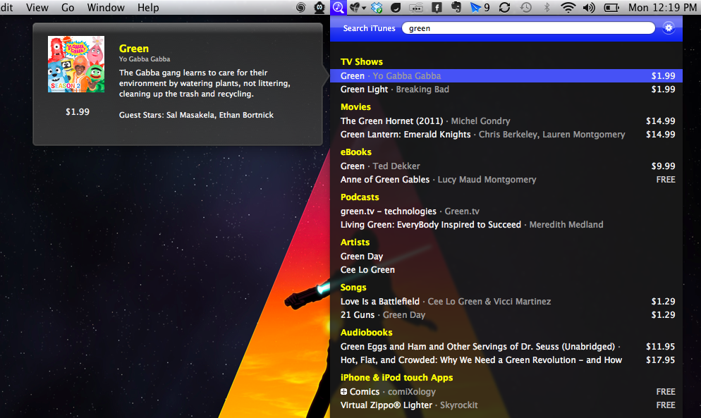Screen dimensions: 701x418
Task: Click the plus badge beside Comics
Action: tap(343, 392)
